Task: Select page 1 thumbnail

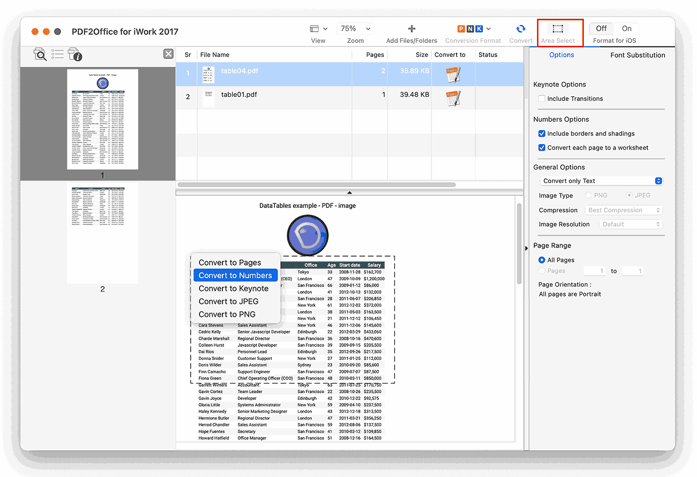Action: [103, 120]
